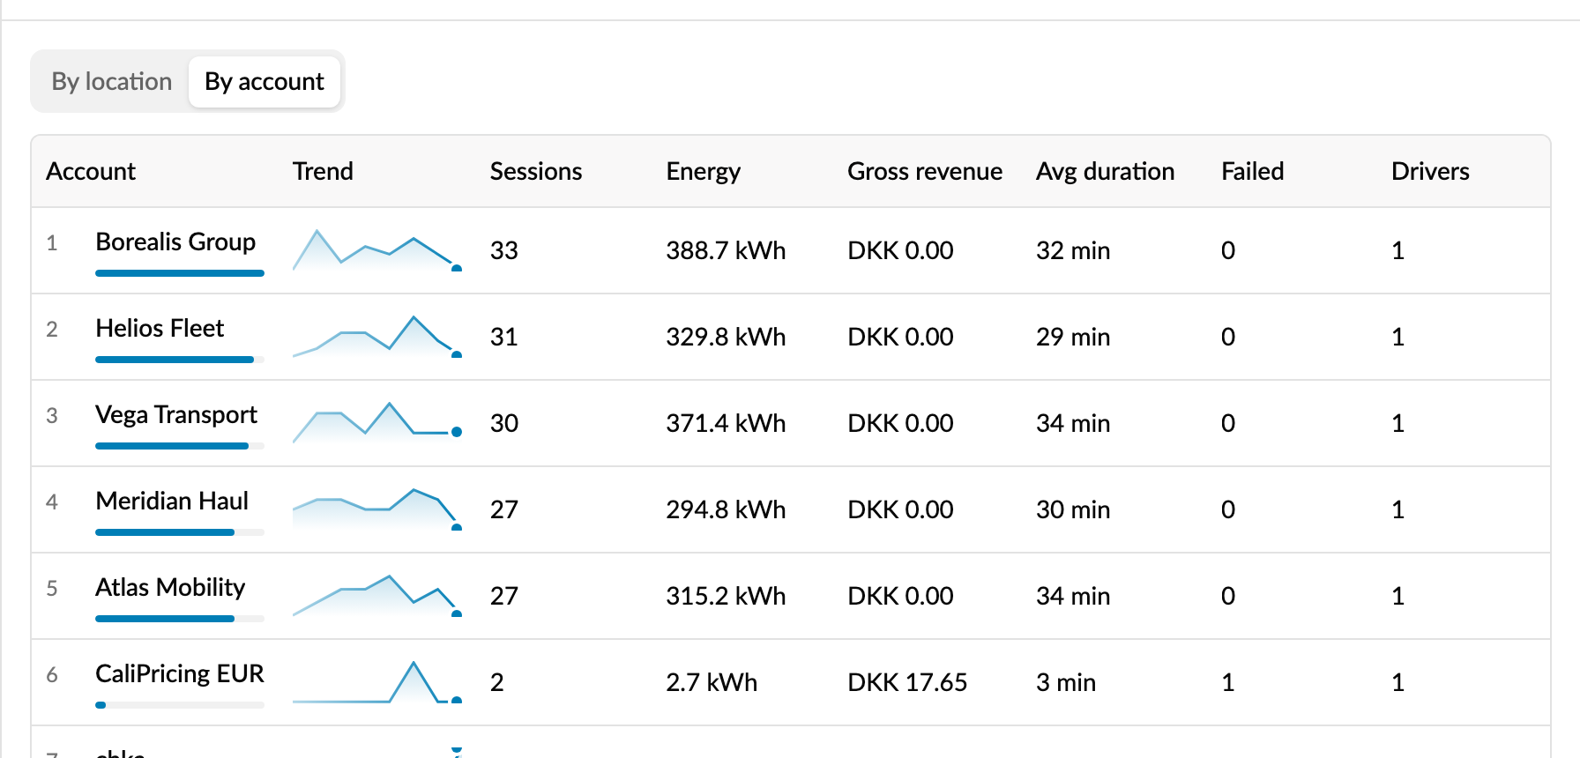
Task: Click the Atlas Mobility trend sparkline
Action: point(377,596)
